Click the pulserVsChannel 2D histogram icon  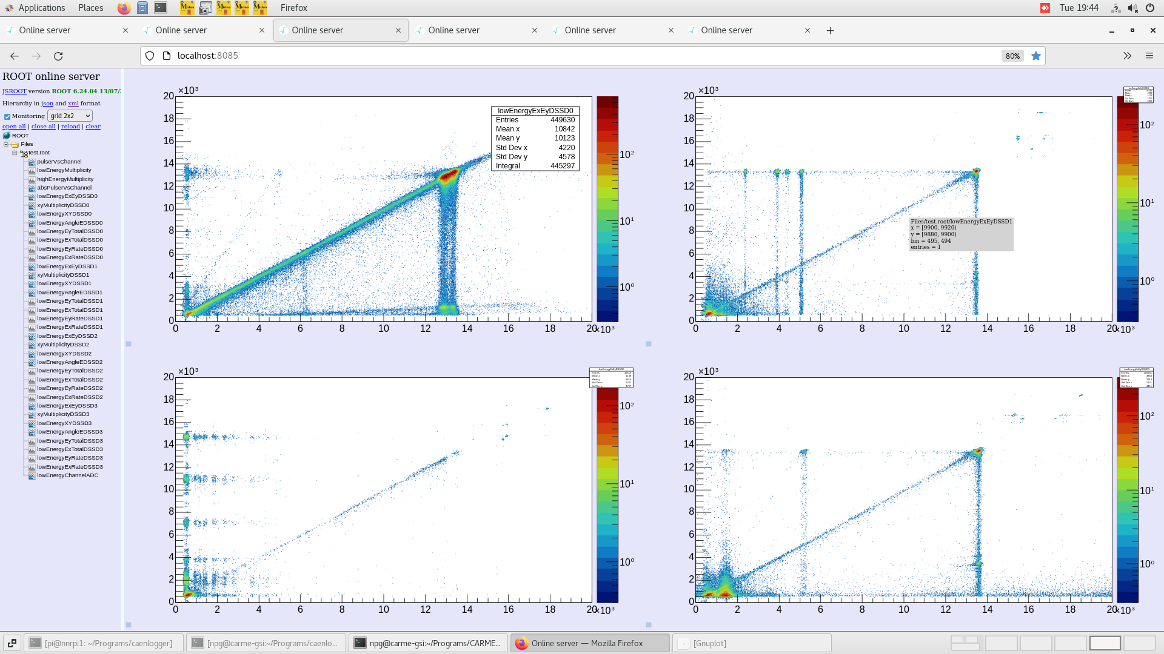coord(32,162)
